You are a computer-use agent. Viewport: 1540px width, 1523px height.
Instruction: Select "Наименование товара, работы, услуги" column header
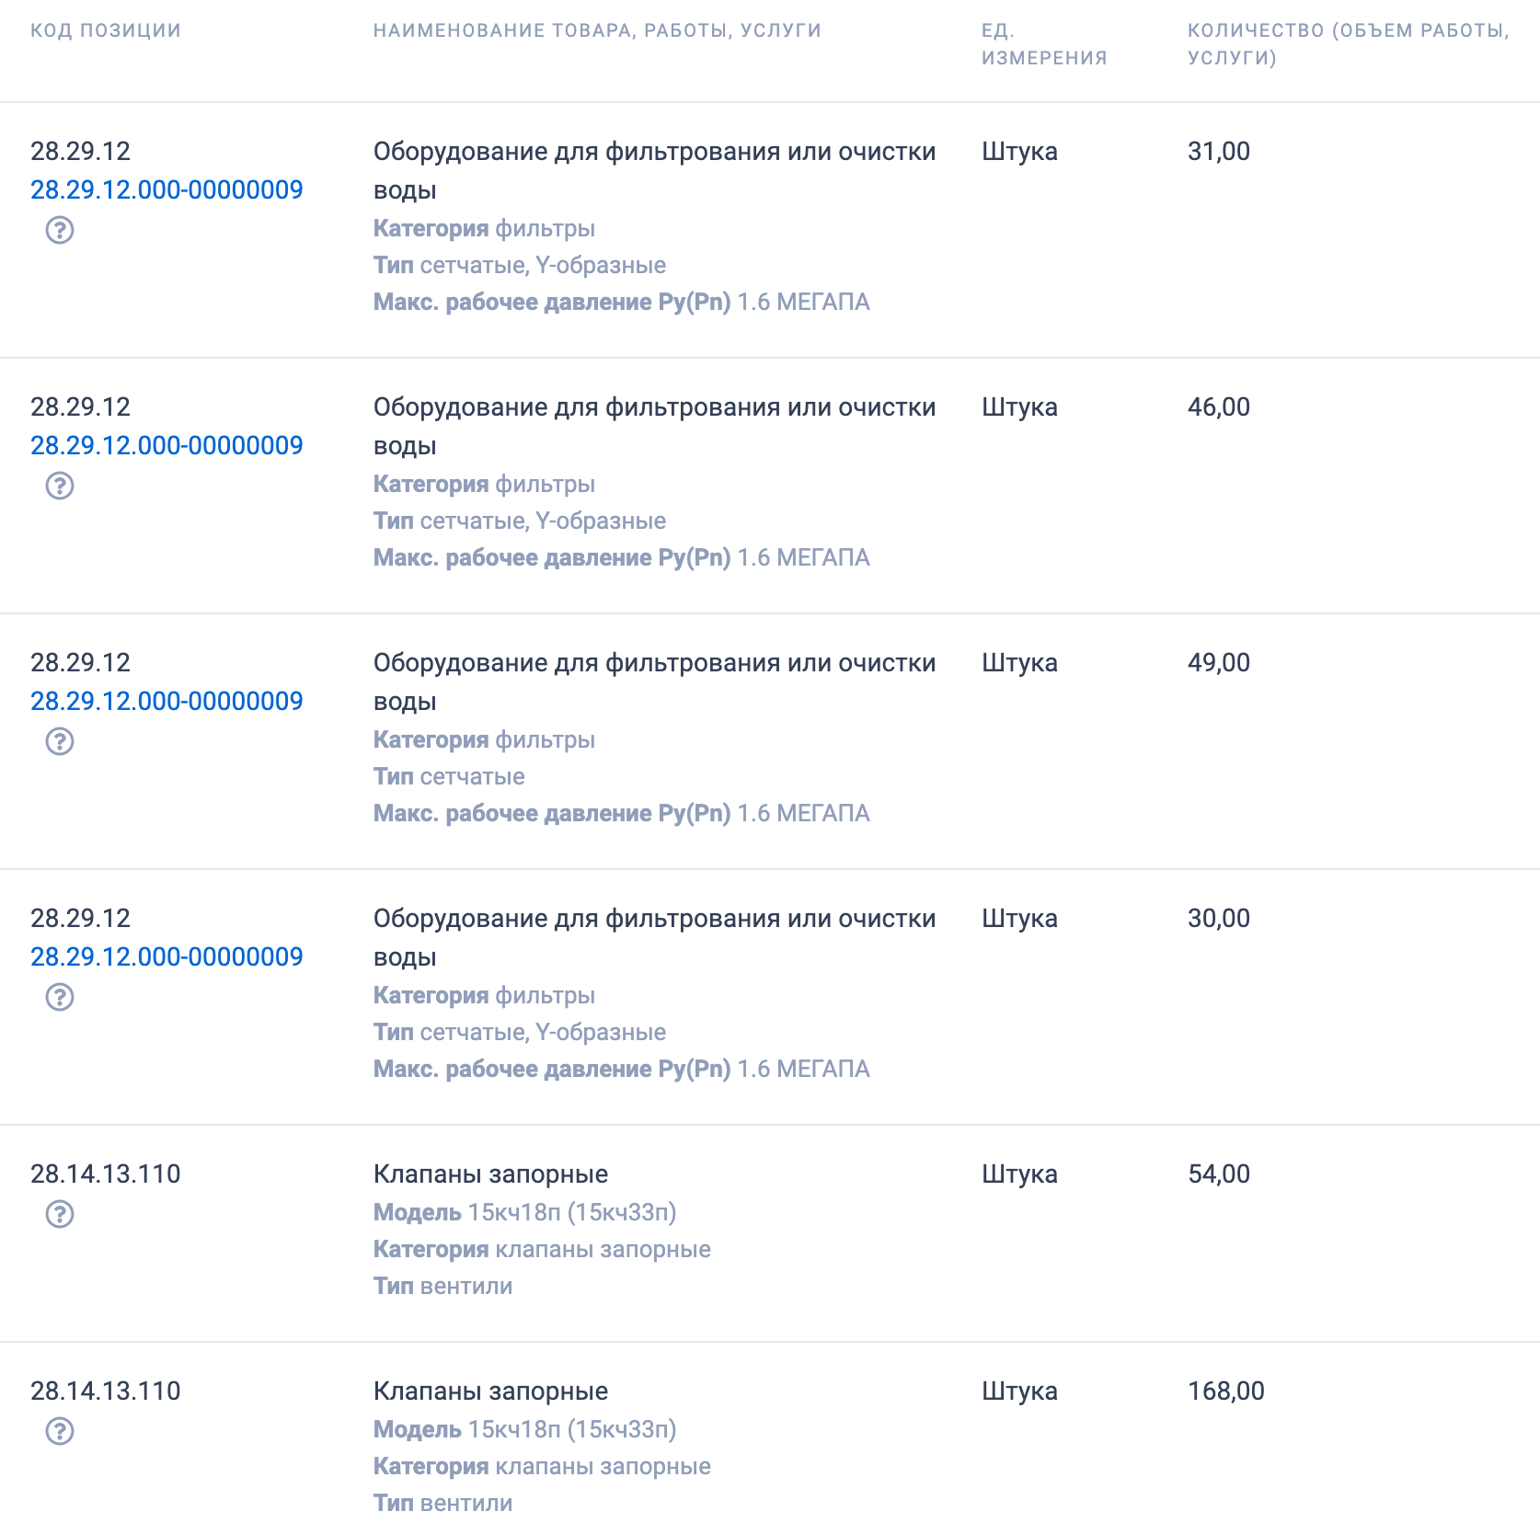pos(597,30)
